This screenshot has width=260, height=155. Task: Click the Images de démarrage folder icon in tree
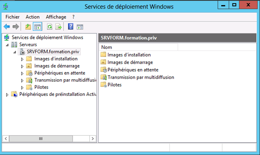click(x=29, y=66)
